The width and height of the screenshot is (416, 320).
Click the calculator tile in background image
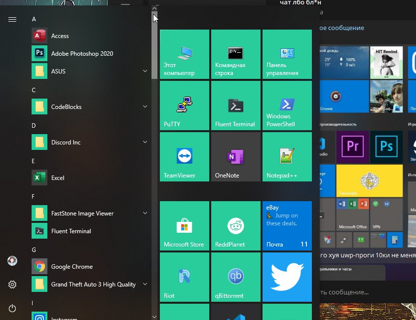(x=395, y=240)
